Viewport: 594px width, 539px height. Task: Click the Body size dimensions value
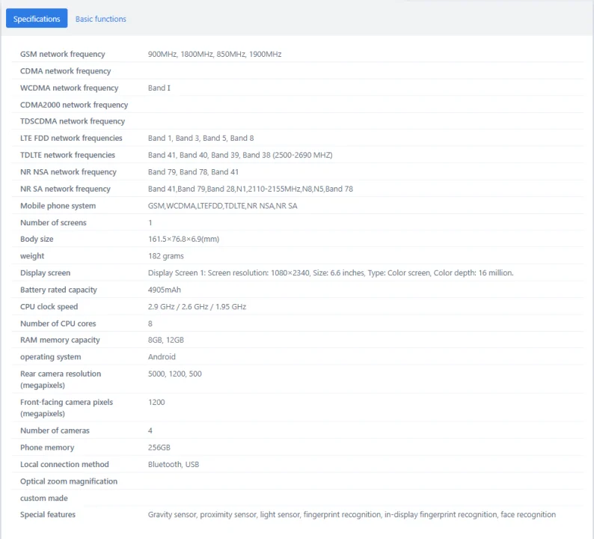(183, 239)
